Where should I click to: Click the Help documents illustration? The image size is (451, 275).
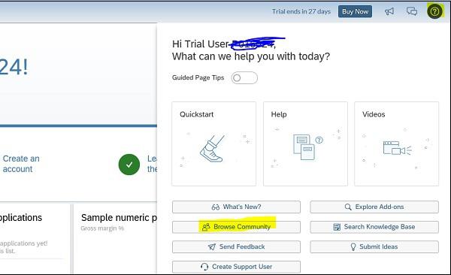click(x=307, y=147)
